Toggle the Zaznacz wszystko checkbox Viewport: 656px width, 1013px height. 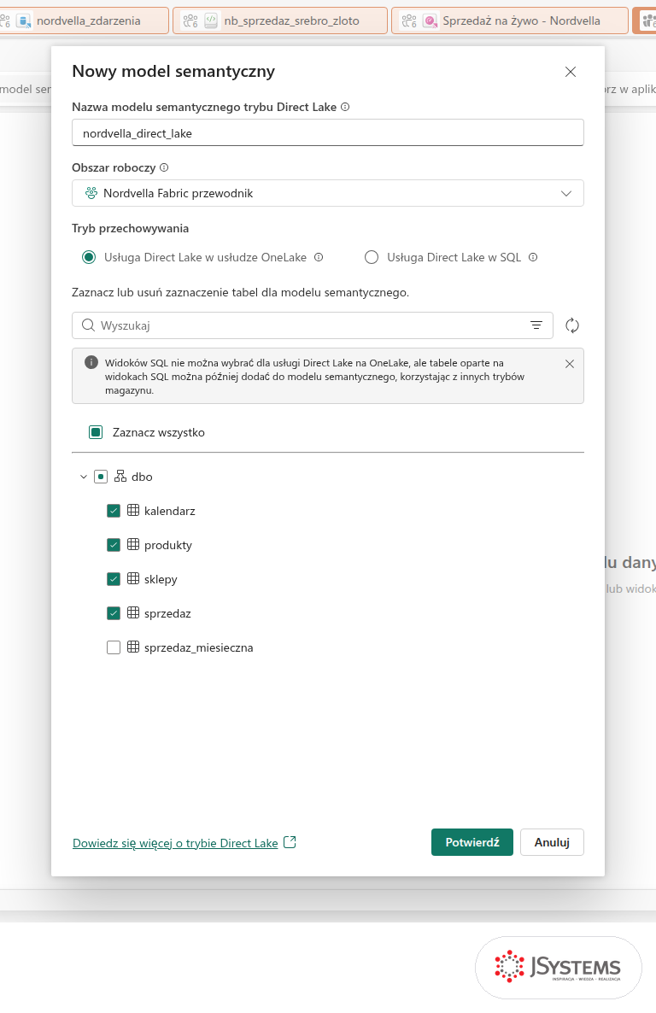(96, 432)
